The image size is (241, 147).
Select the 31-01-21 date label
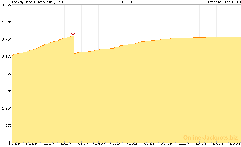[116, 144]
